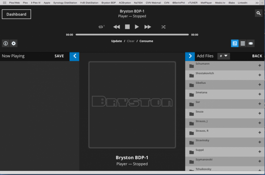Open the Stravinsky folder
Screen dimensions: 265x175
(x=225, y=142)
